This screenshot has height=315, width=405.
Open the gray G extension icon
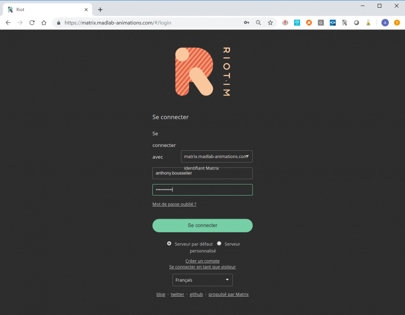click(x=321, y=23)
